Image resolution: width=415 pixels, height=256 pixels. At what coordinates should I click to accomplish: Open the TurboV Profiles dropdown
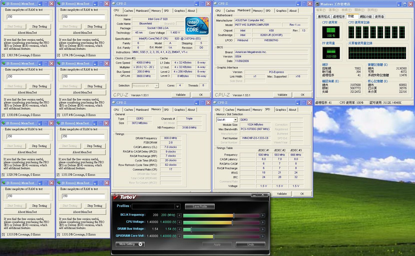tap(177, 207)
